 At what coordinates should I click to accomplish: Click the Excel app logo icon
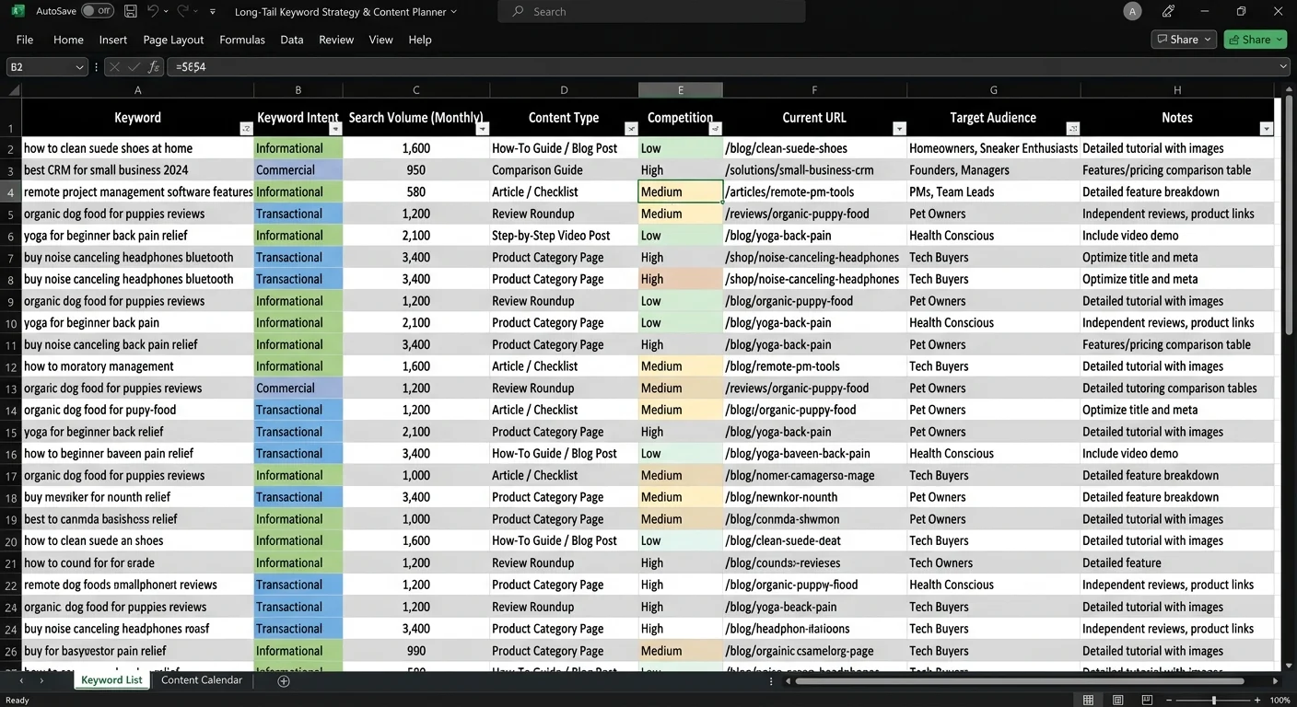tap(18, 11)
